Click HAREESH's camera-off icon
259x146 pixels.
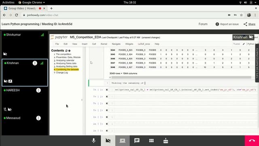click(x=10, y=109)
